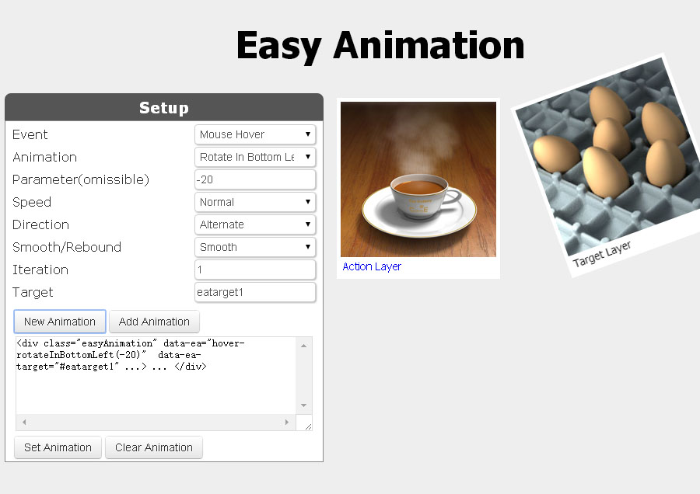Open the Smooth/Rebound dropdown

pos(255,247)
